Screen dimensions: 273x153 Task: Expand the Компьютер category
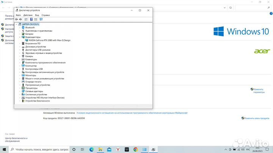point(20,66)
